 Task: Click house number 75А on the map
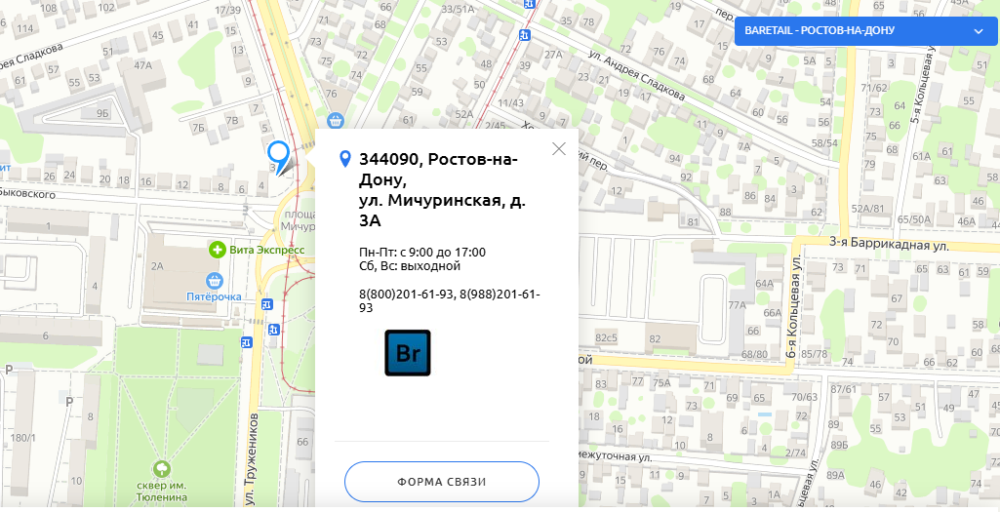point(661,383)
